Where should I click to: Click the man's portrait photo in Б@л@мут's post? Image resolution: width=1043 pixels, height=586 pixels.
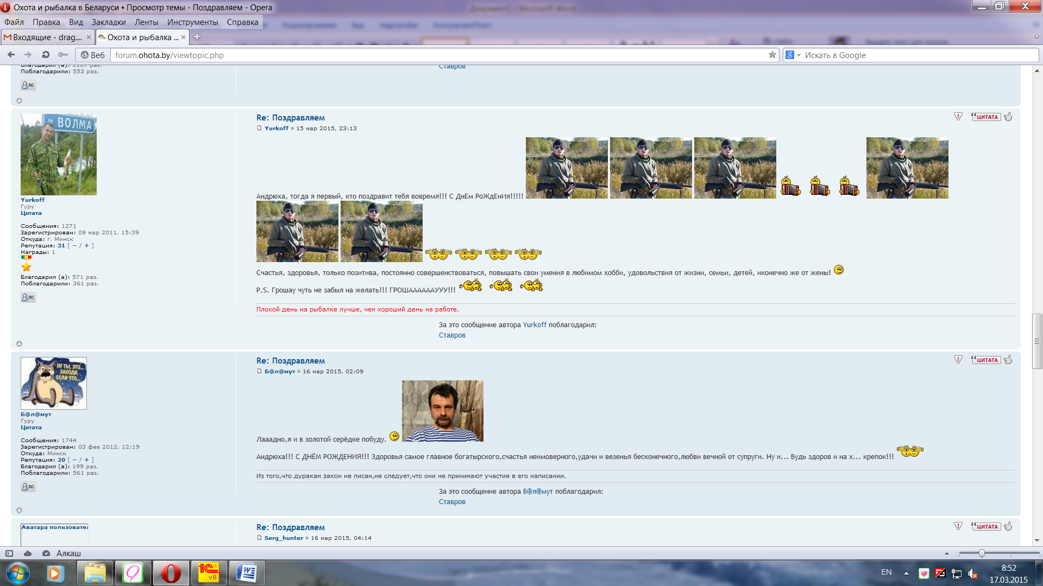pyautogui.click(x=442, y=411)
